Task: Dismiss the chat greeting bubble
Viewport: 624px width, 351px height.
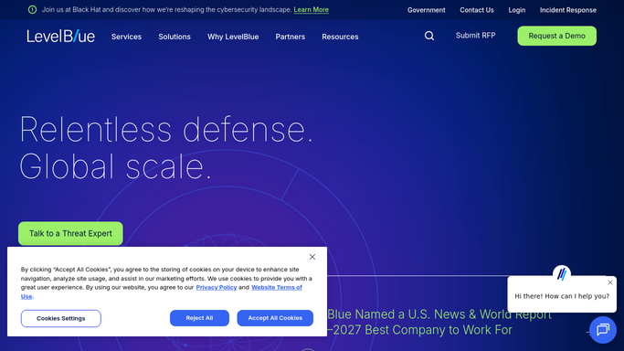Action: [x=610, y=282]
